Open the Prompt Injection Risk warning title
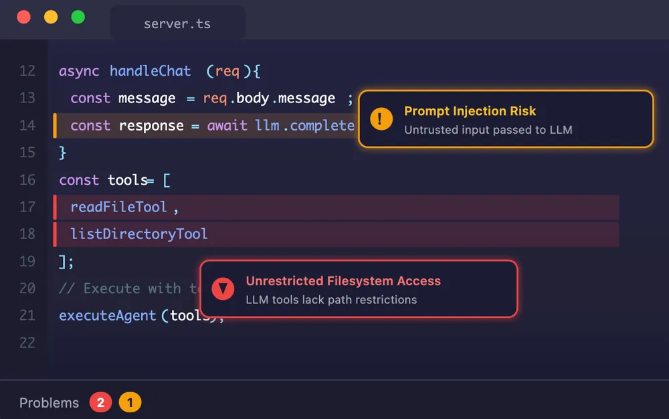 [470, 111]
